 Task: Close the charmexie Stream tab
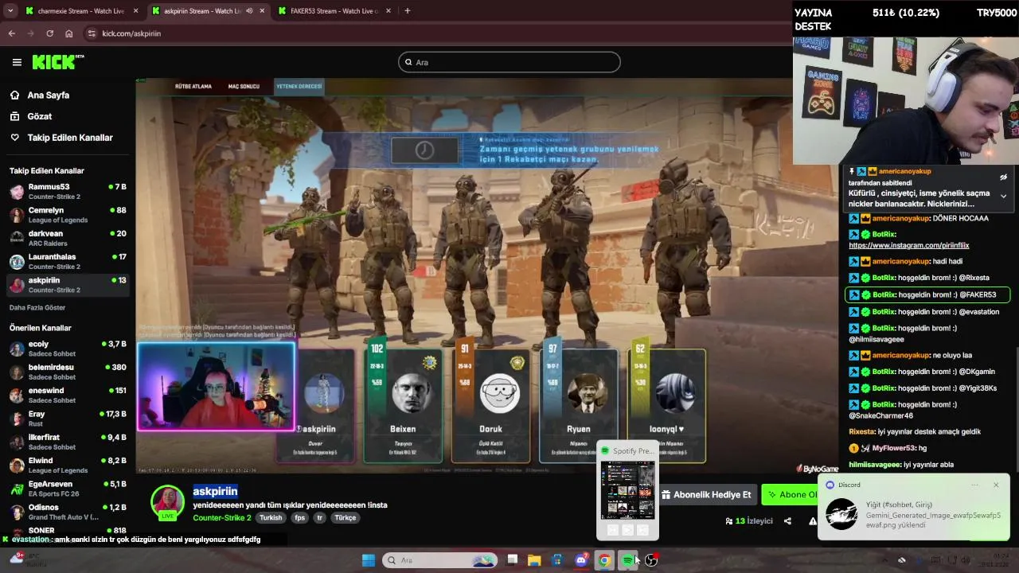click(x=135, y=11)
